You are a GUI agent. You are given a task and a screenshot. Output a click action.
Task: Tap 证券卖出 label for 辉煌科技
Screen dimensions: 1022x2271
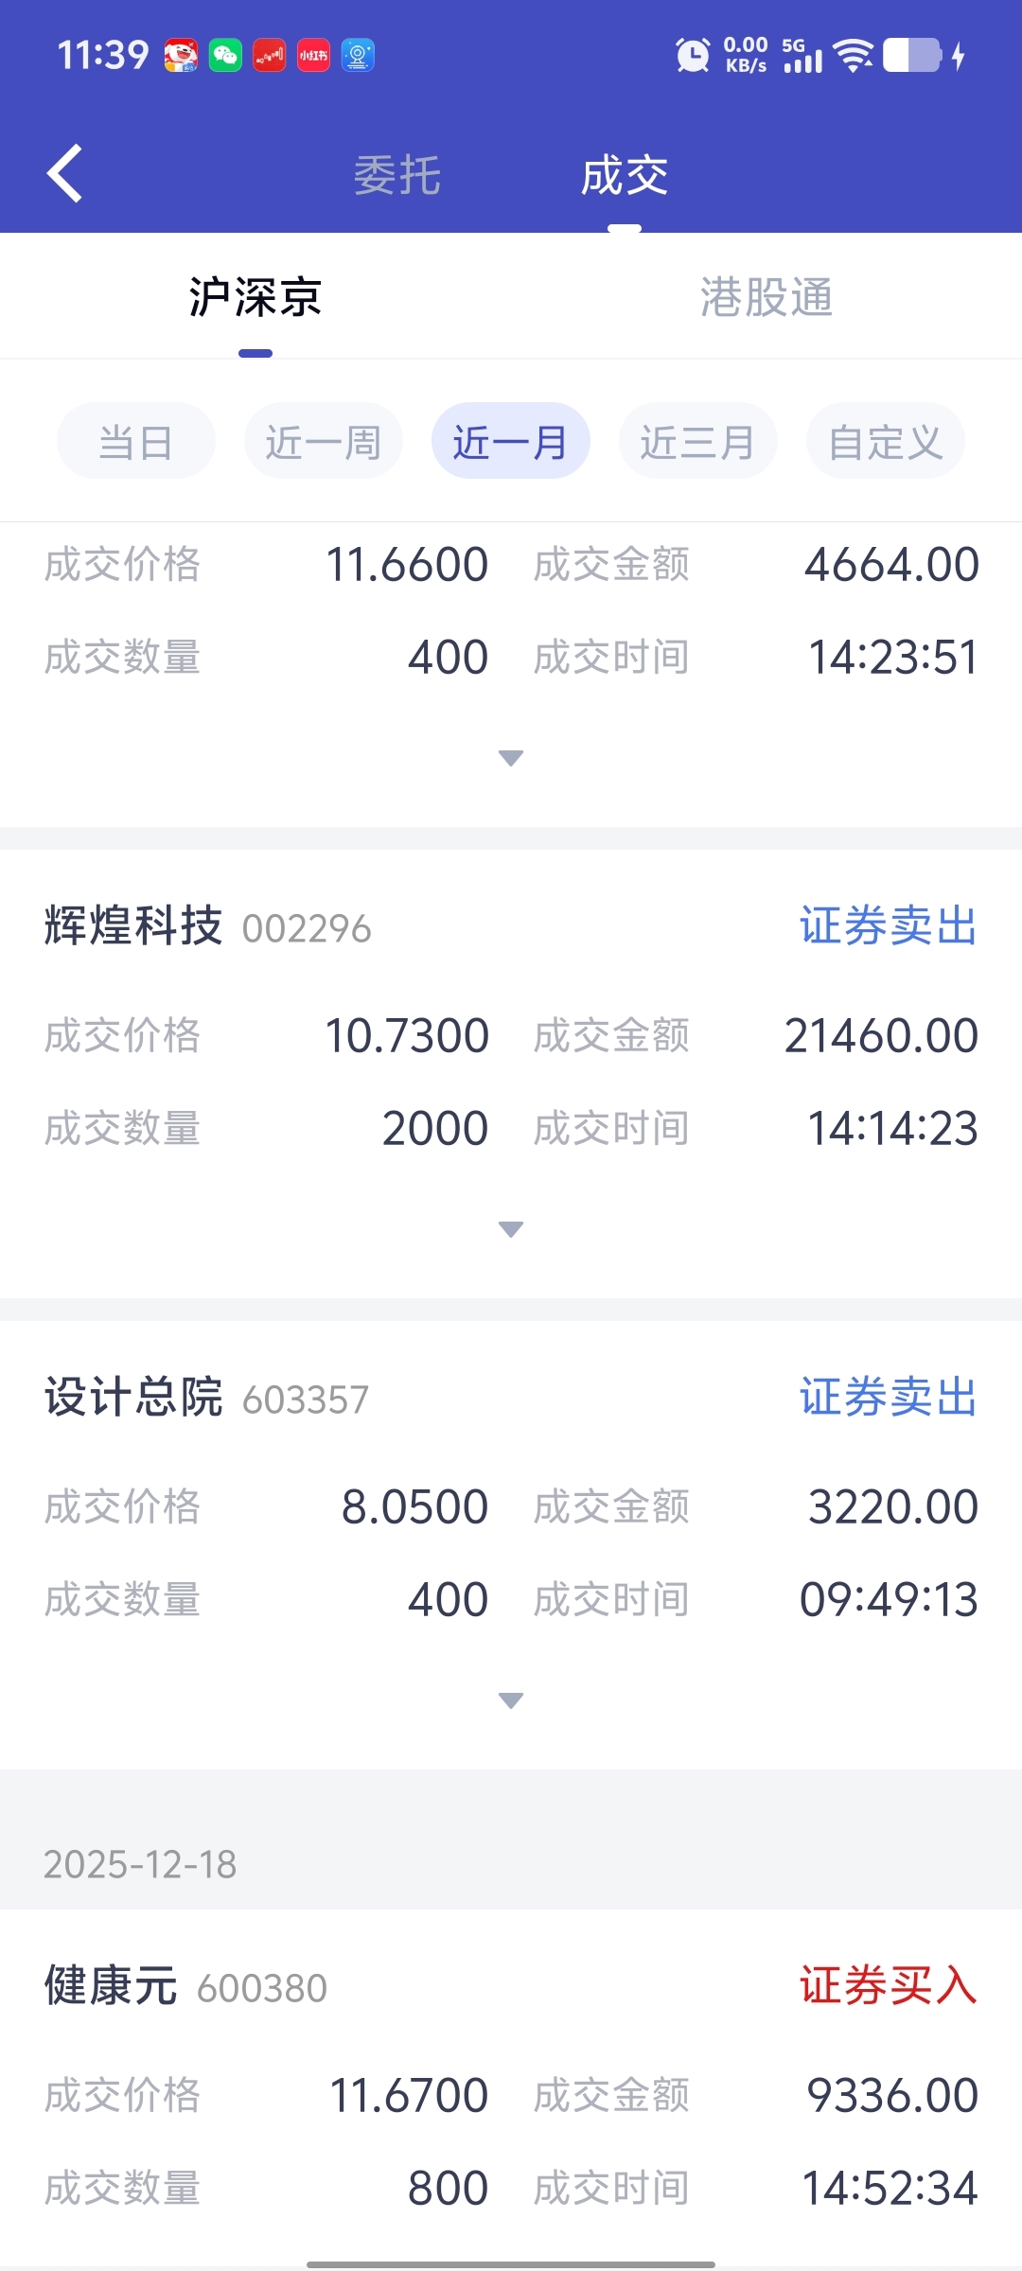(x=888, y=926)
